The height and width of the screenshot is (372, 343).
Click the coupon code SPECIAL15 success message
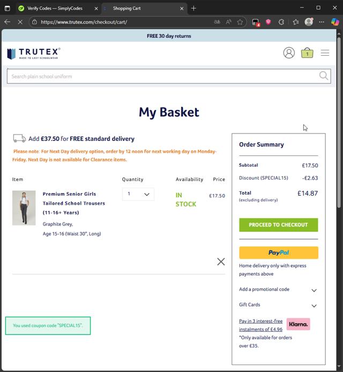coord(48,325)
